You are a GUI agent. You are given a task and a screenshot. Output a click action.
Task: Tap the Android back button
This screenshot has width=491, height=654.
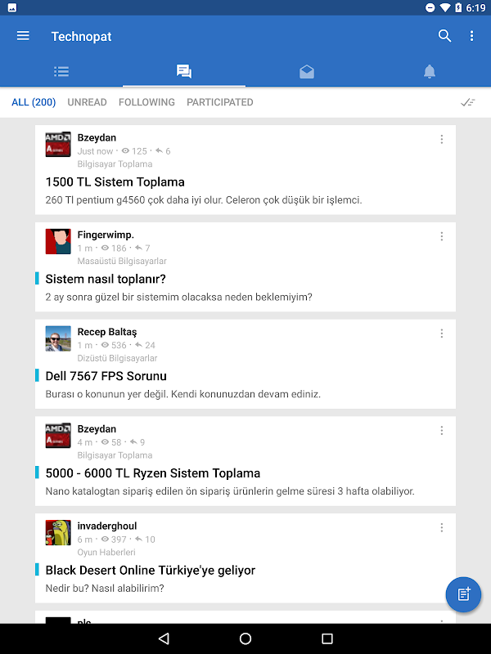[164, 638]
